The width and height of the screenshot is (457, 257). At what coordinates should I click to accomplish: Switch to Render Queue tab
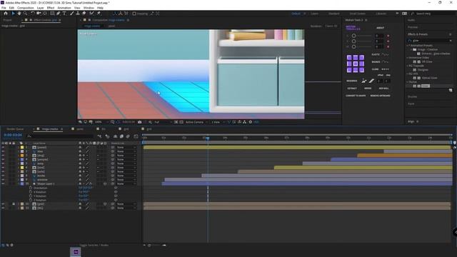pos(15,128)
